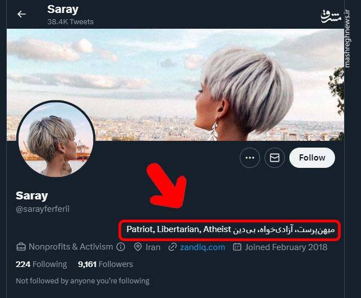The image size is (361, 298).
Task: Click the calendar joined-date icon
Action: coord(237,247)
